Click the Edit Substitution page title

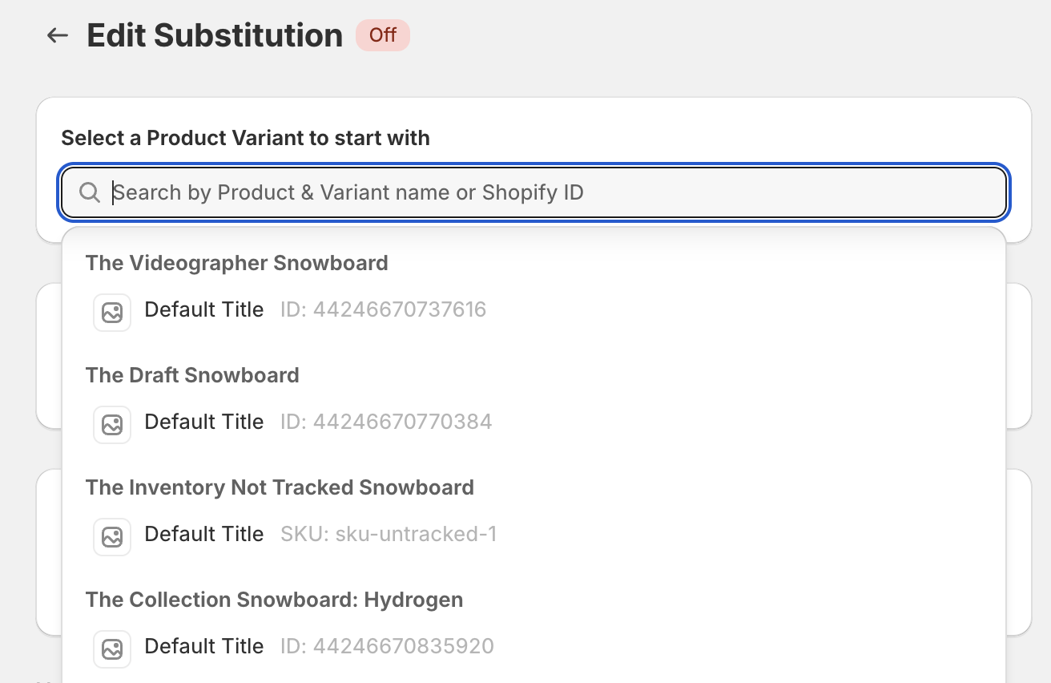pyautogui.click(x=215, y=35)
